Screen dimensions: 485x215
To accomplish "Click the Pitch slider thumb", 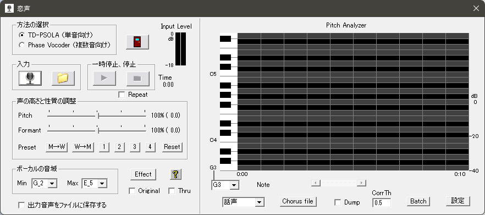I will (98, 115).
